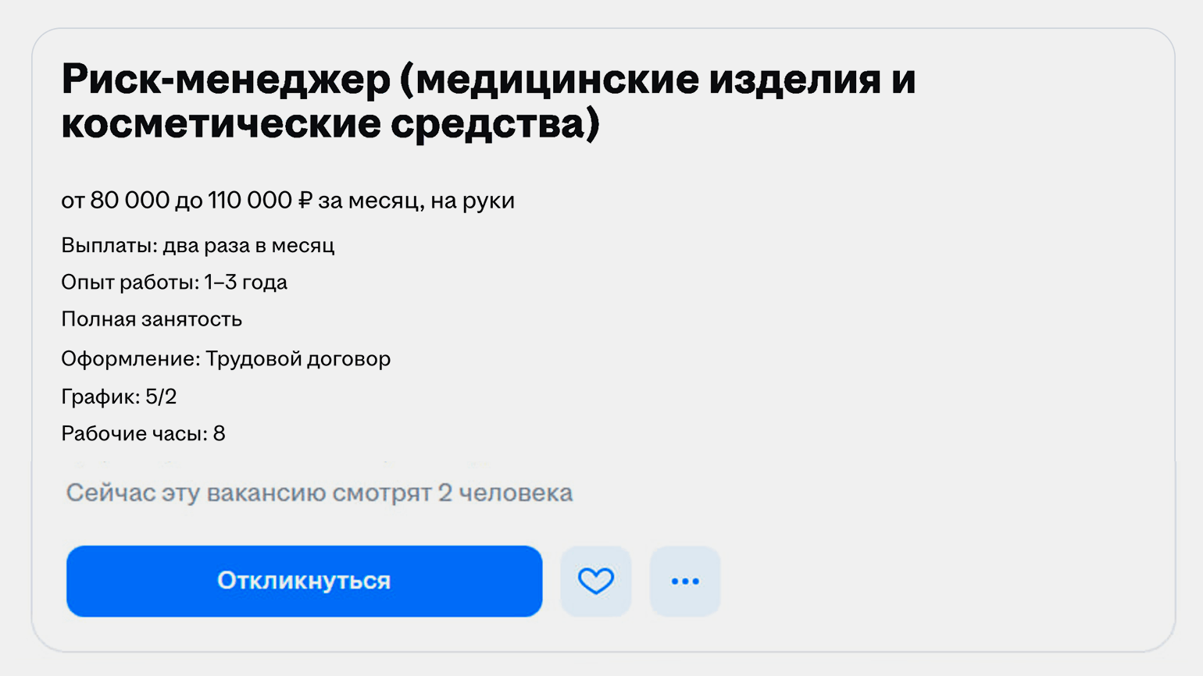Select the "Опыт работы" label
This screenshot has height=676, width=1203.
tap(128, 282)
